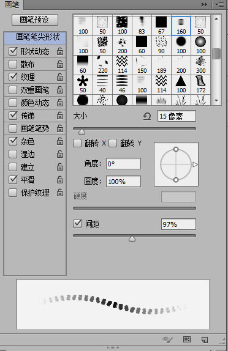Click the lock icon for 保护纹理
Viewport: 228px width, 351px height.
(x=60, y=193)
